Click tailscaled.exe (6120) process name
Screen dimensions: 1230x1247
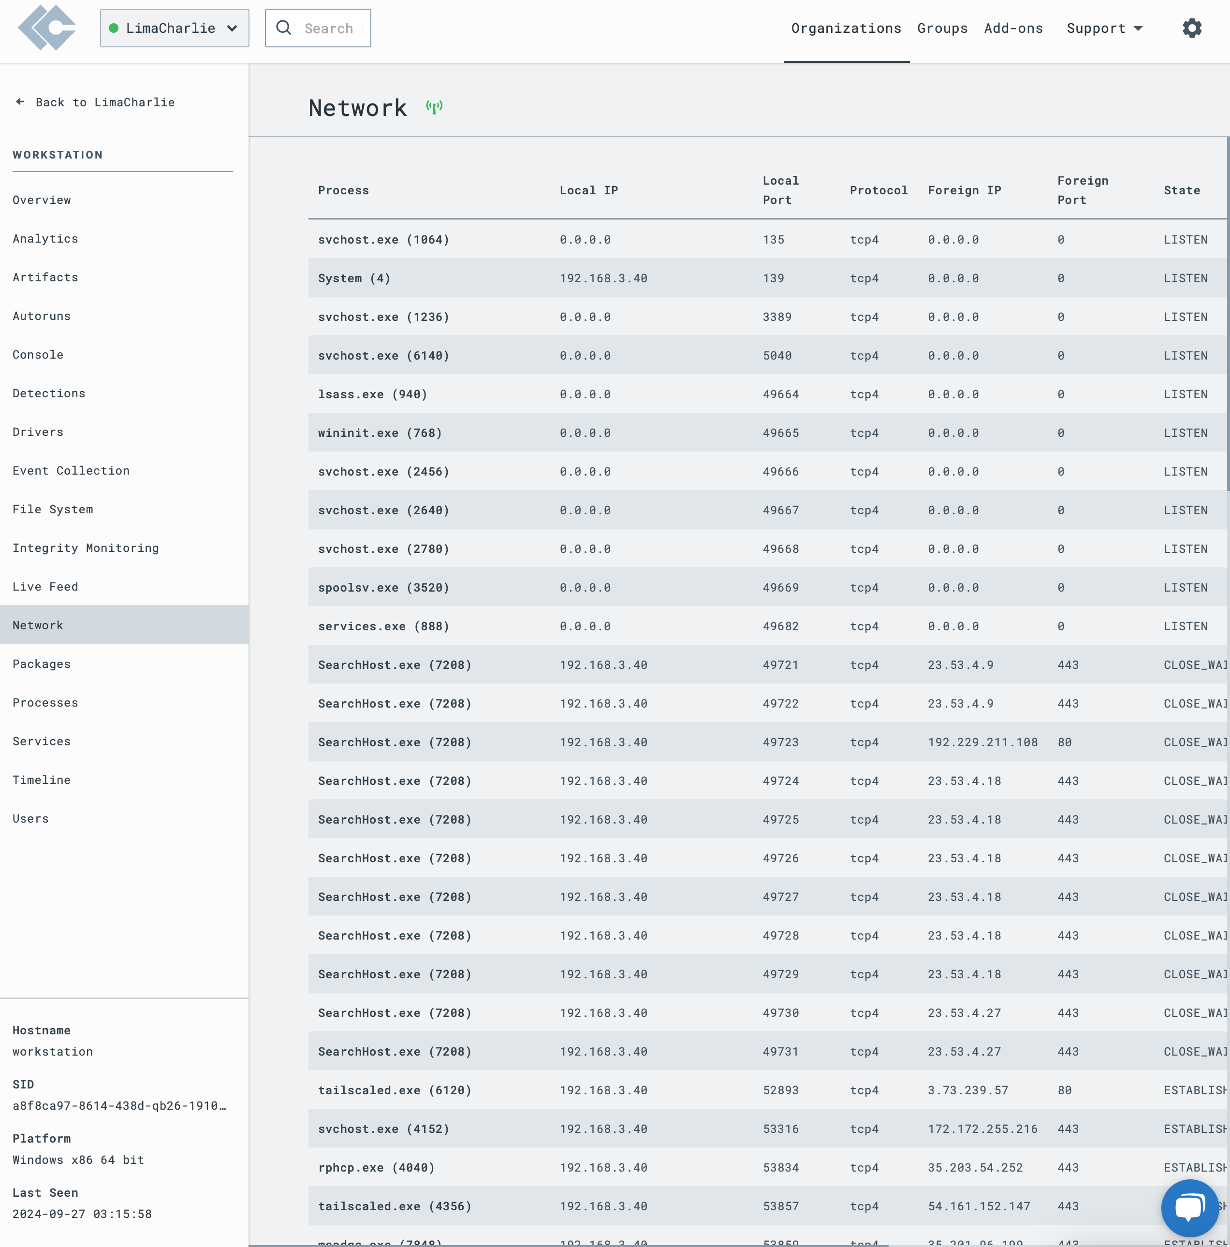point(395,1090)
